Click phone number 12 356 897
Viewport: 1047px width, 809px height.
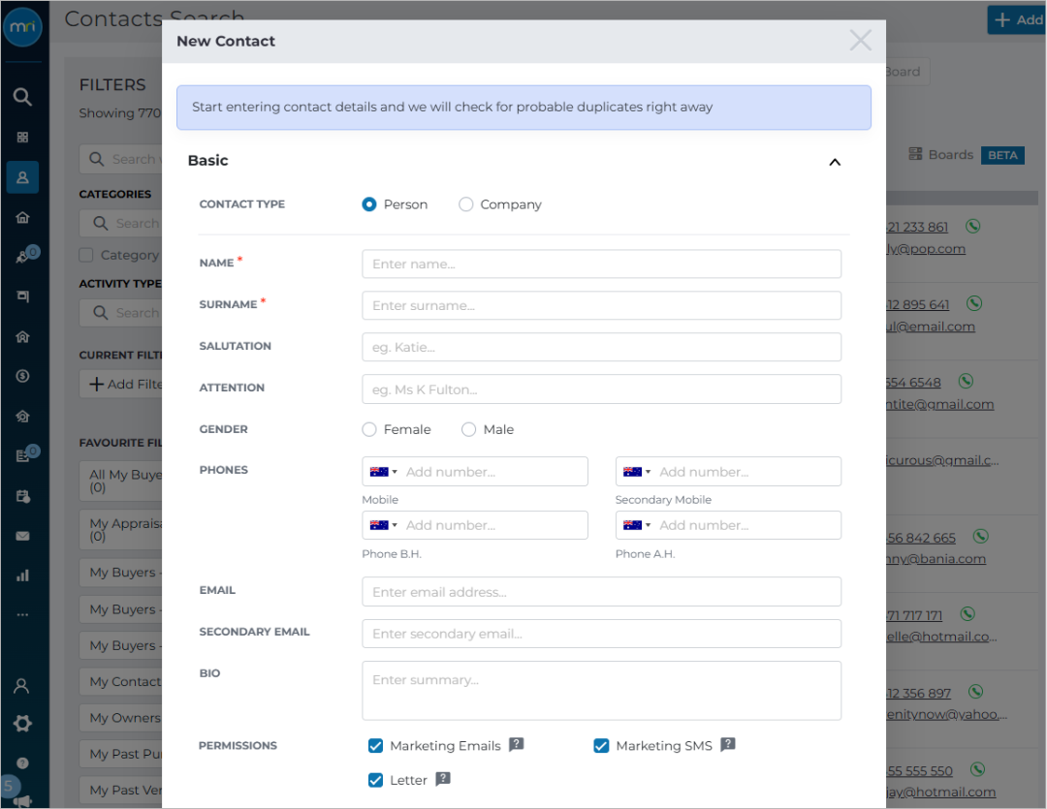coord(918,693)
